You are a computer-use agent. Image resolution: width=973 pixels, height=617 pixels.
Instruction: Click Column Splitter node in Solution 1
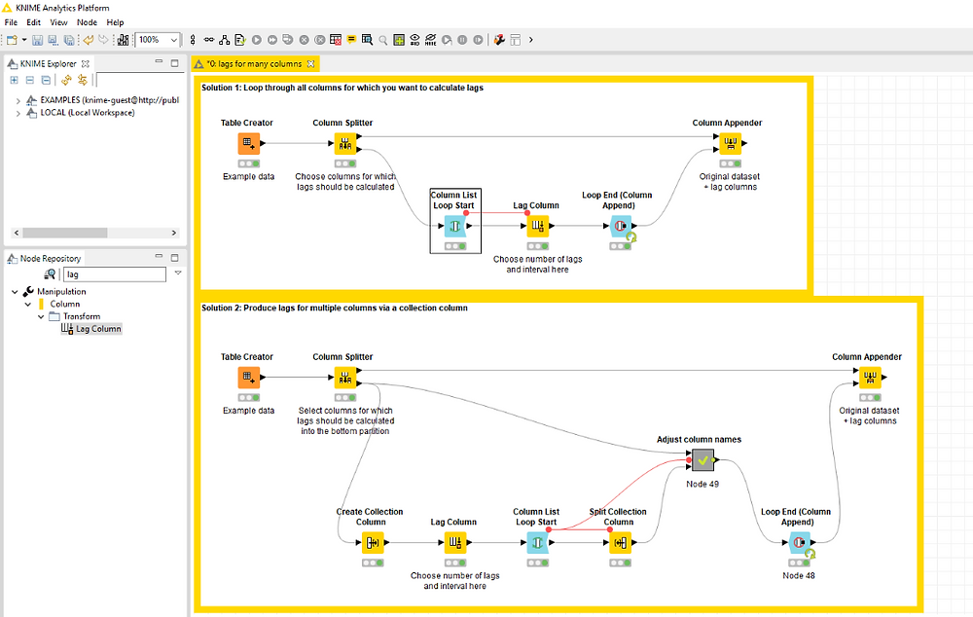click(345, 143)
